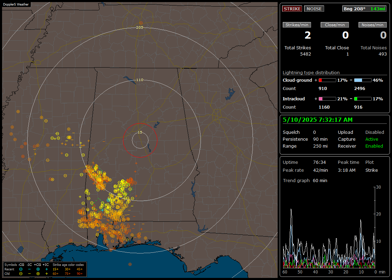
Task: Click the cloud-ground 46% percentage
Action: [378, 80]
